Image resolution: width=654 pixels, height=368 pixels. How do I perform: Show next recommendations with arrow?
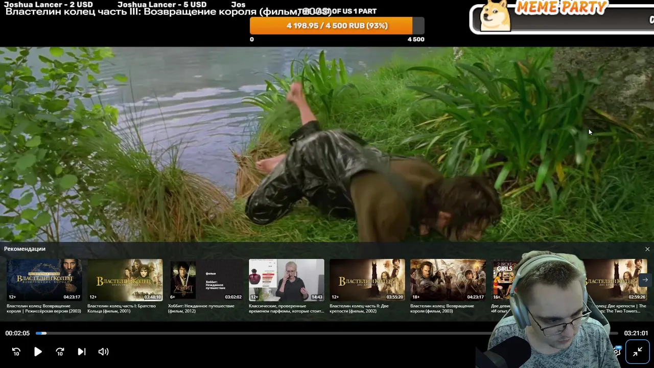[645, 280]
